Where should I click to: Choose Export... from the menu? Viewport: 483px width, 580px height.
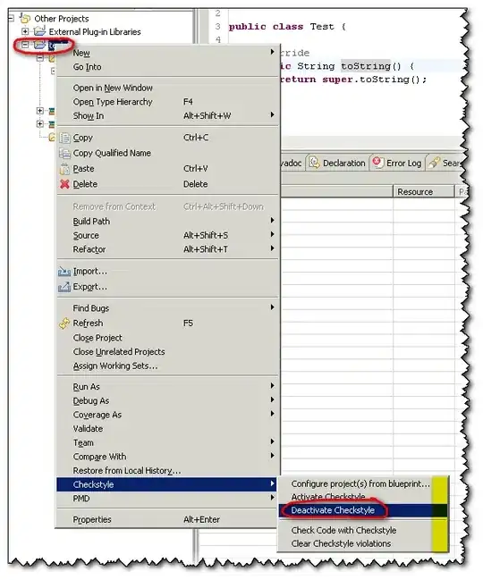pyautogui.click(x=167, y=287)
